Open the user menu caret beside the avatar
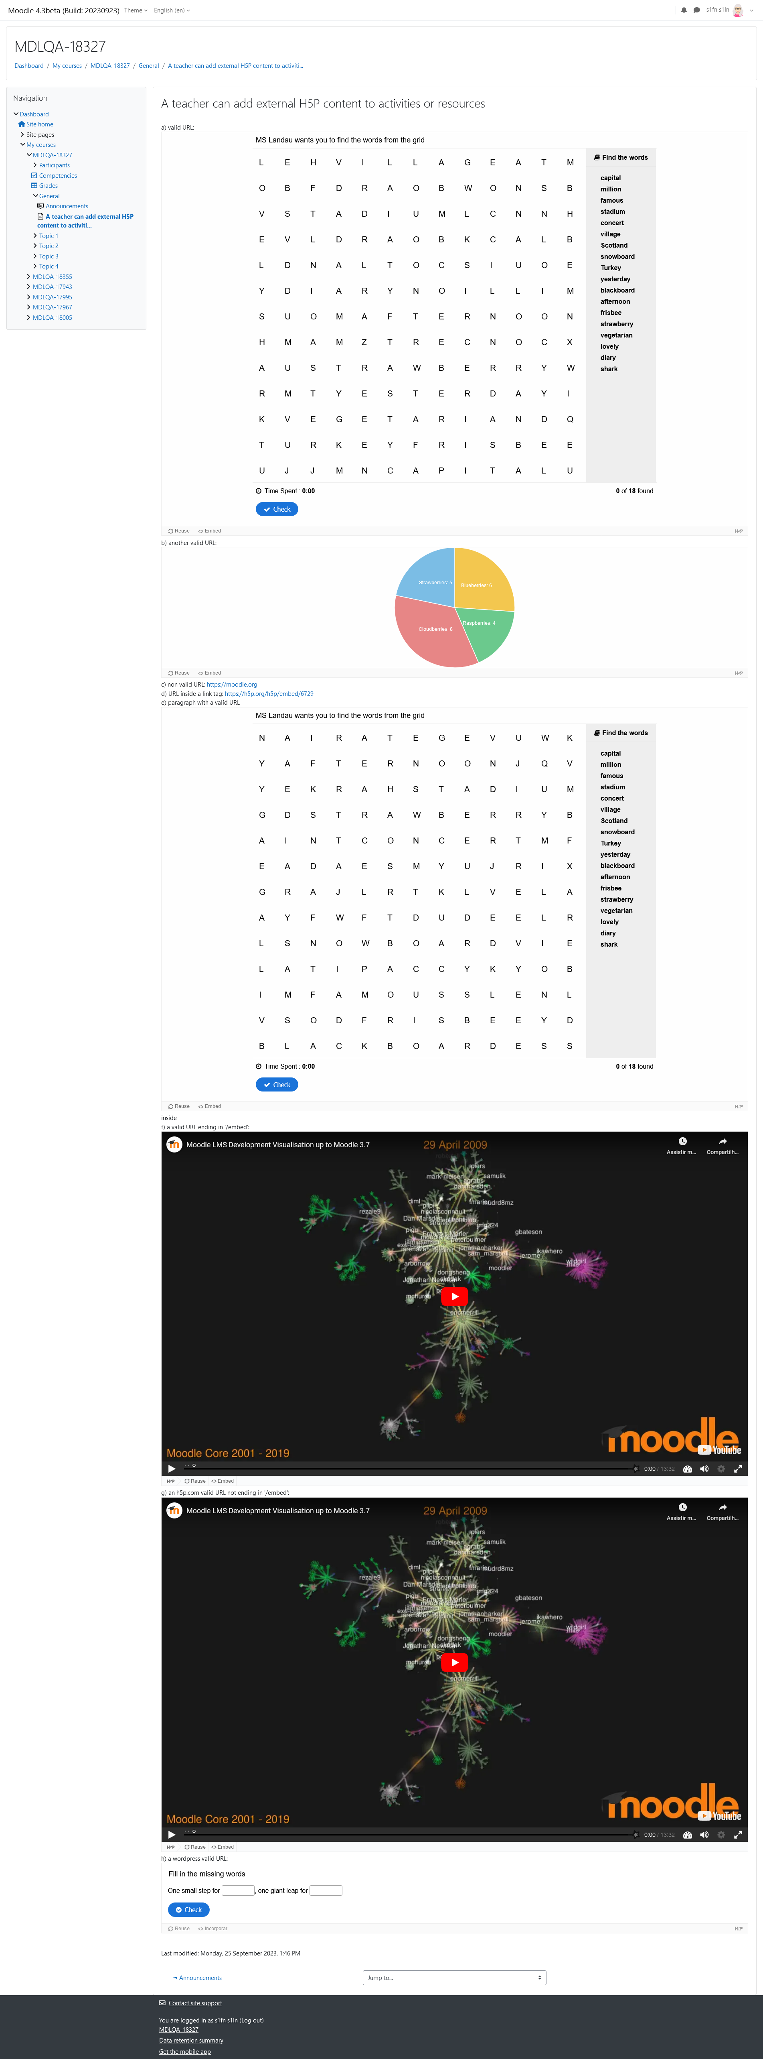763x2059 pixels. point(751,10)
